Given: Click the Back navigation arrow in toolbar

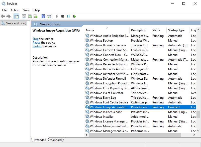Looking at the screenshot, I should 3,16.
